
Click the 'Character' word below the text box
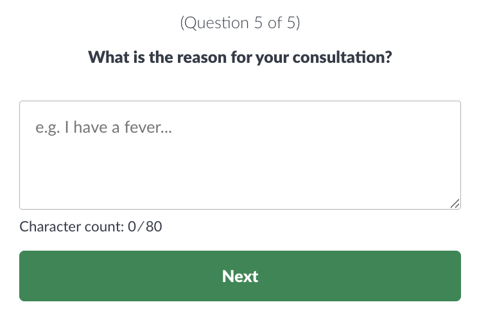[x=48, y=226]
